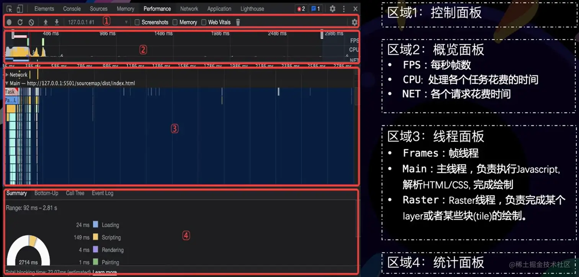Select the Summary tab

(x=16, y=193)
